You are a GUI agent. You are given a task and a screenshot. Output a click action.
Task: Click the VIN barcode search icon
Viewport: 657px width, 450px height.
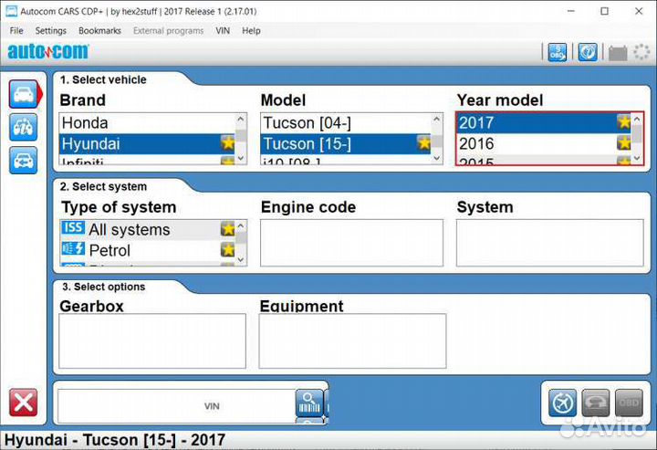point(309,403)
